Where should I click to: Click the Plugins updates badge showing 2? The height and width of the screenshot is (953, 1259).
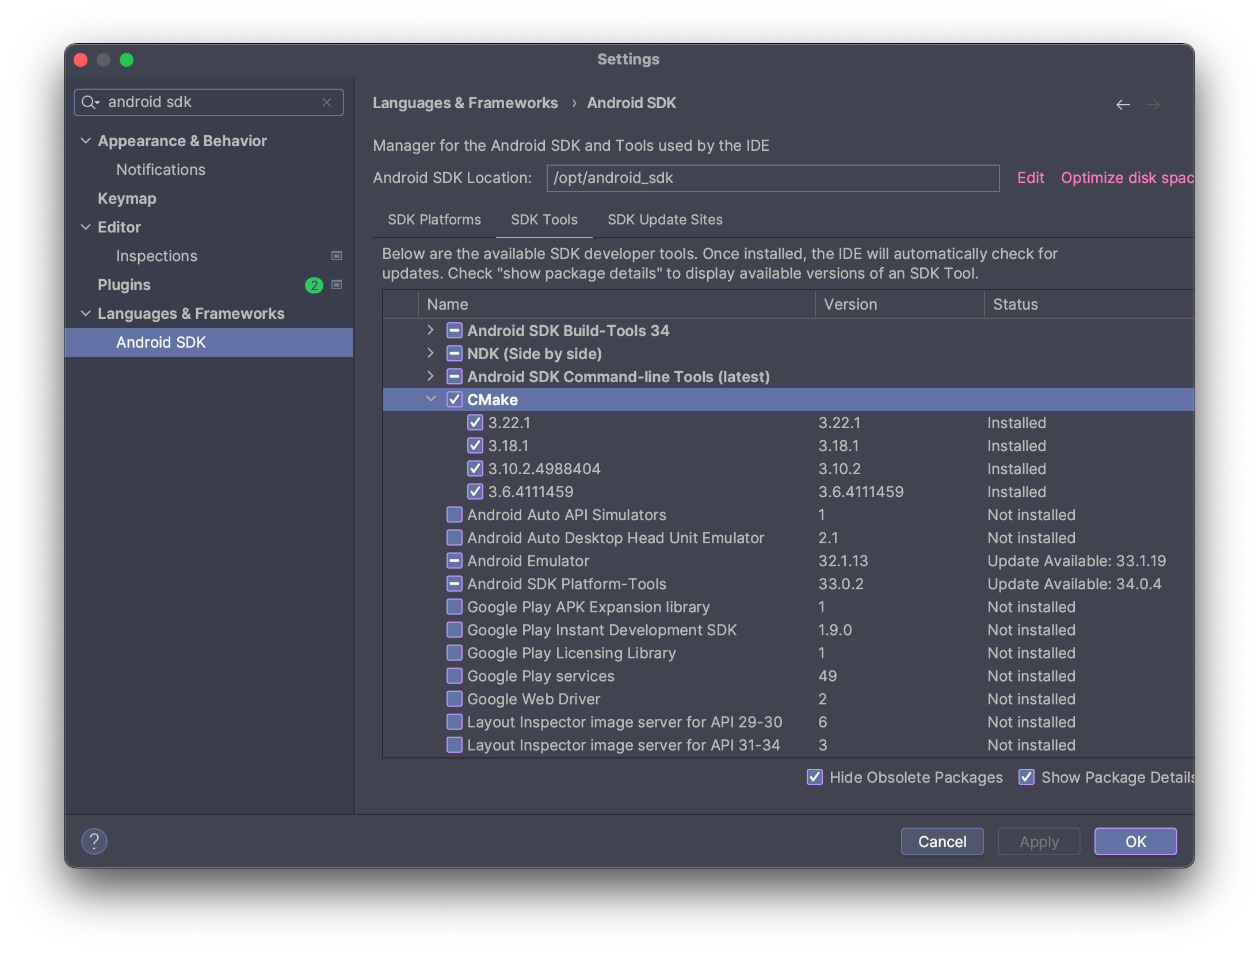coord(314,285)
